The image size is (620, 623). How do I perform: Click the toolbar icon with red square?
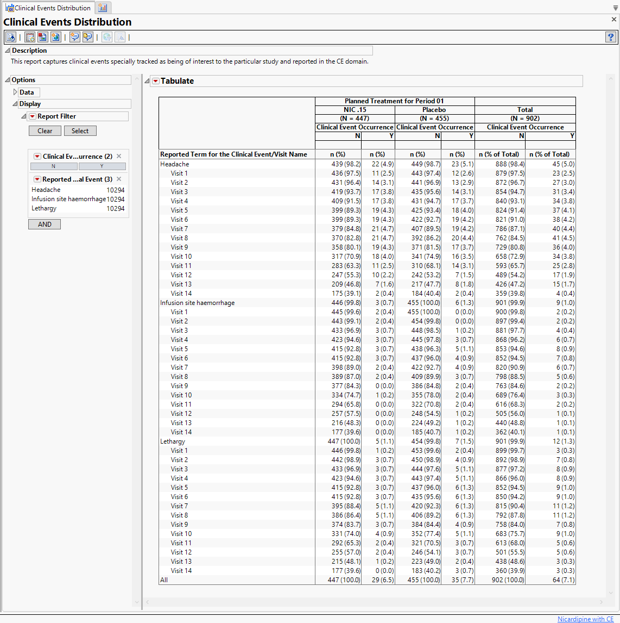[x=42, y=37]
